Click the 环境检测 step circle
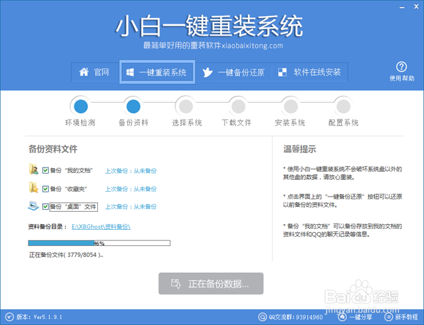424x325 pixels. 81,106
